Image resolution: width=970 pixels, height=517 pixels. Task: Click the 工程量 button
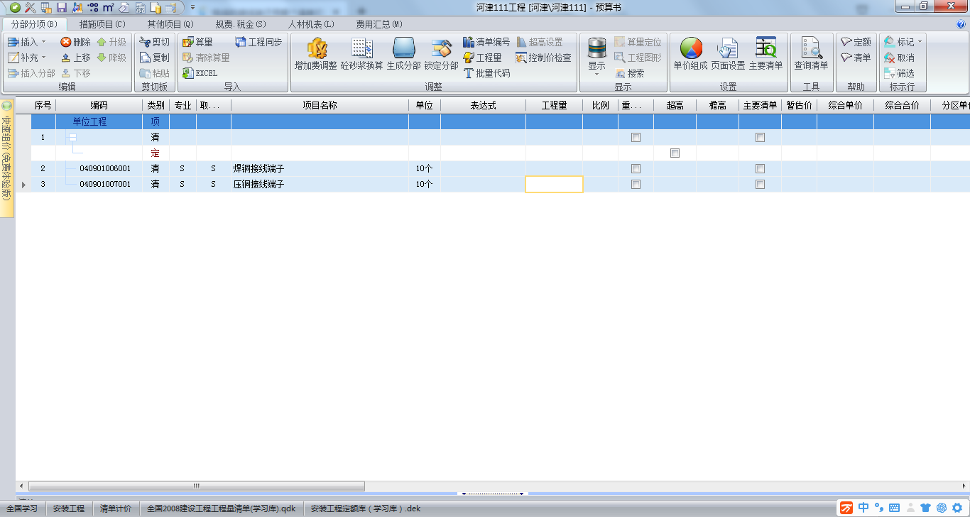click(x=482, y=58)
